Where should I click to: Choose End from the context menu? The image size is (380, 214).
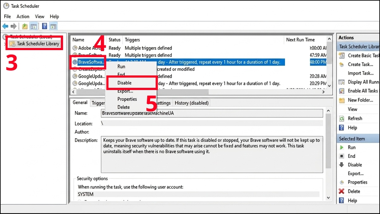pyautogui.click(x=131, y=75)
